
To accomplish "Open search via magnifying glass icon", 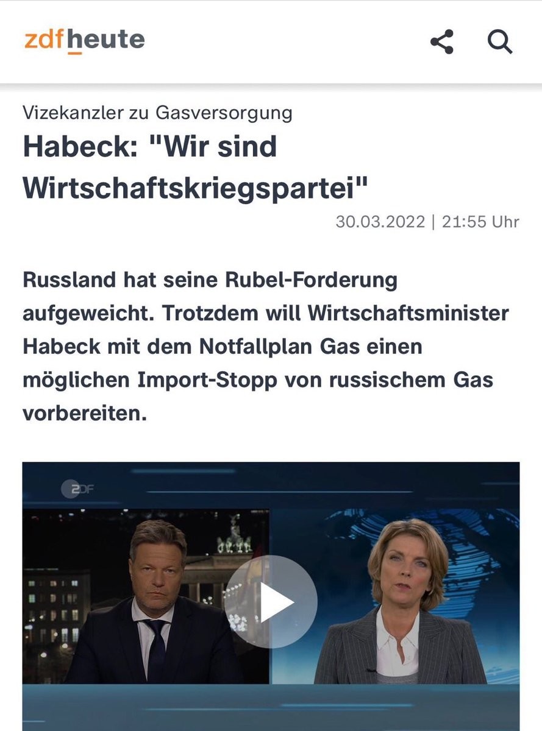I will pyautogui.click(x=500, y=42).
